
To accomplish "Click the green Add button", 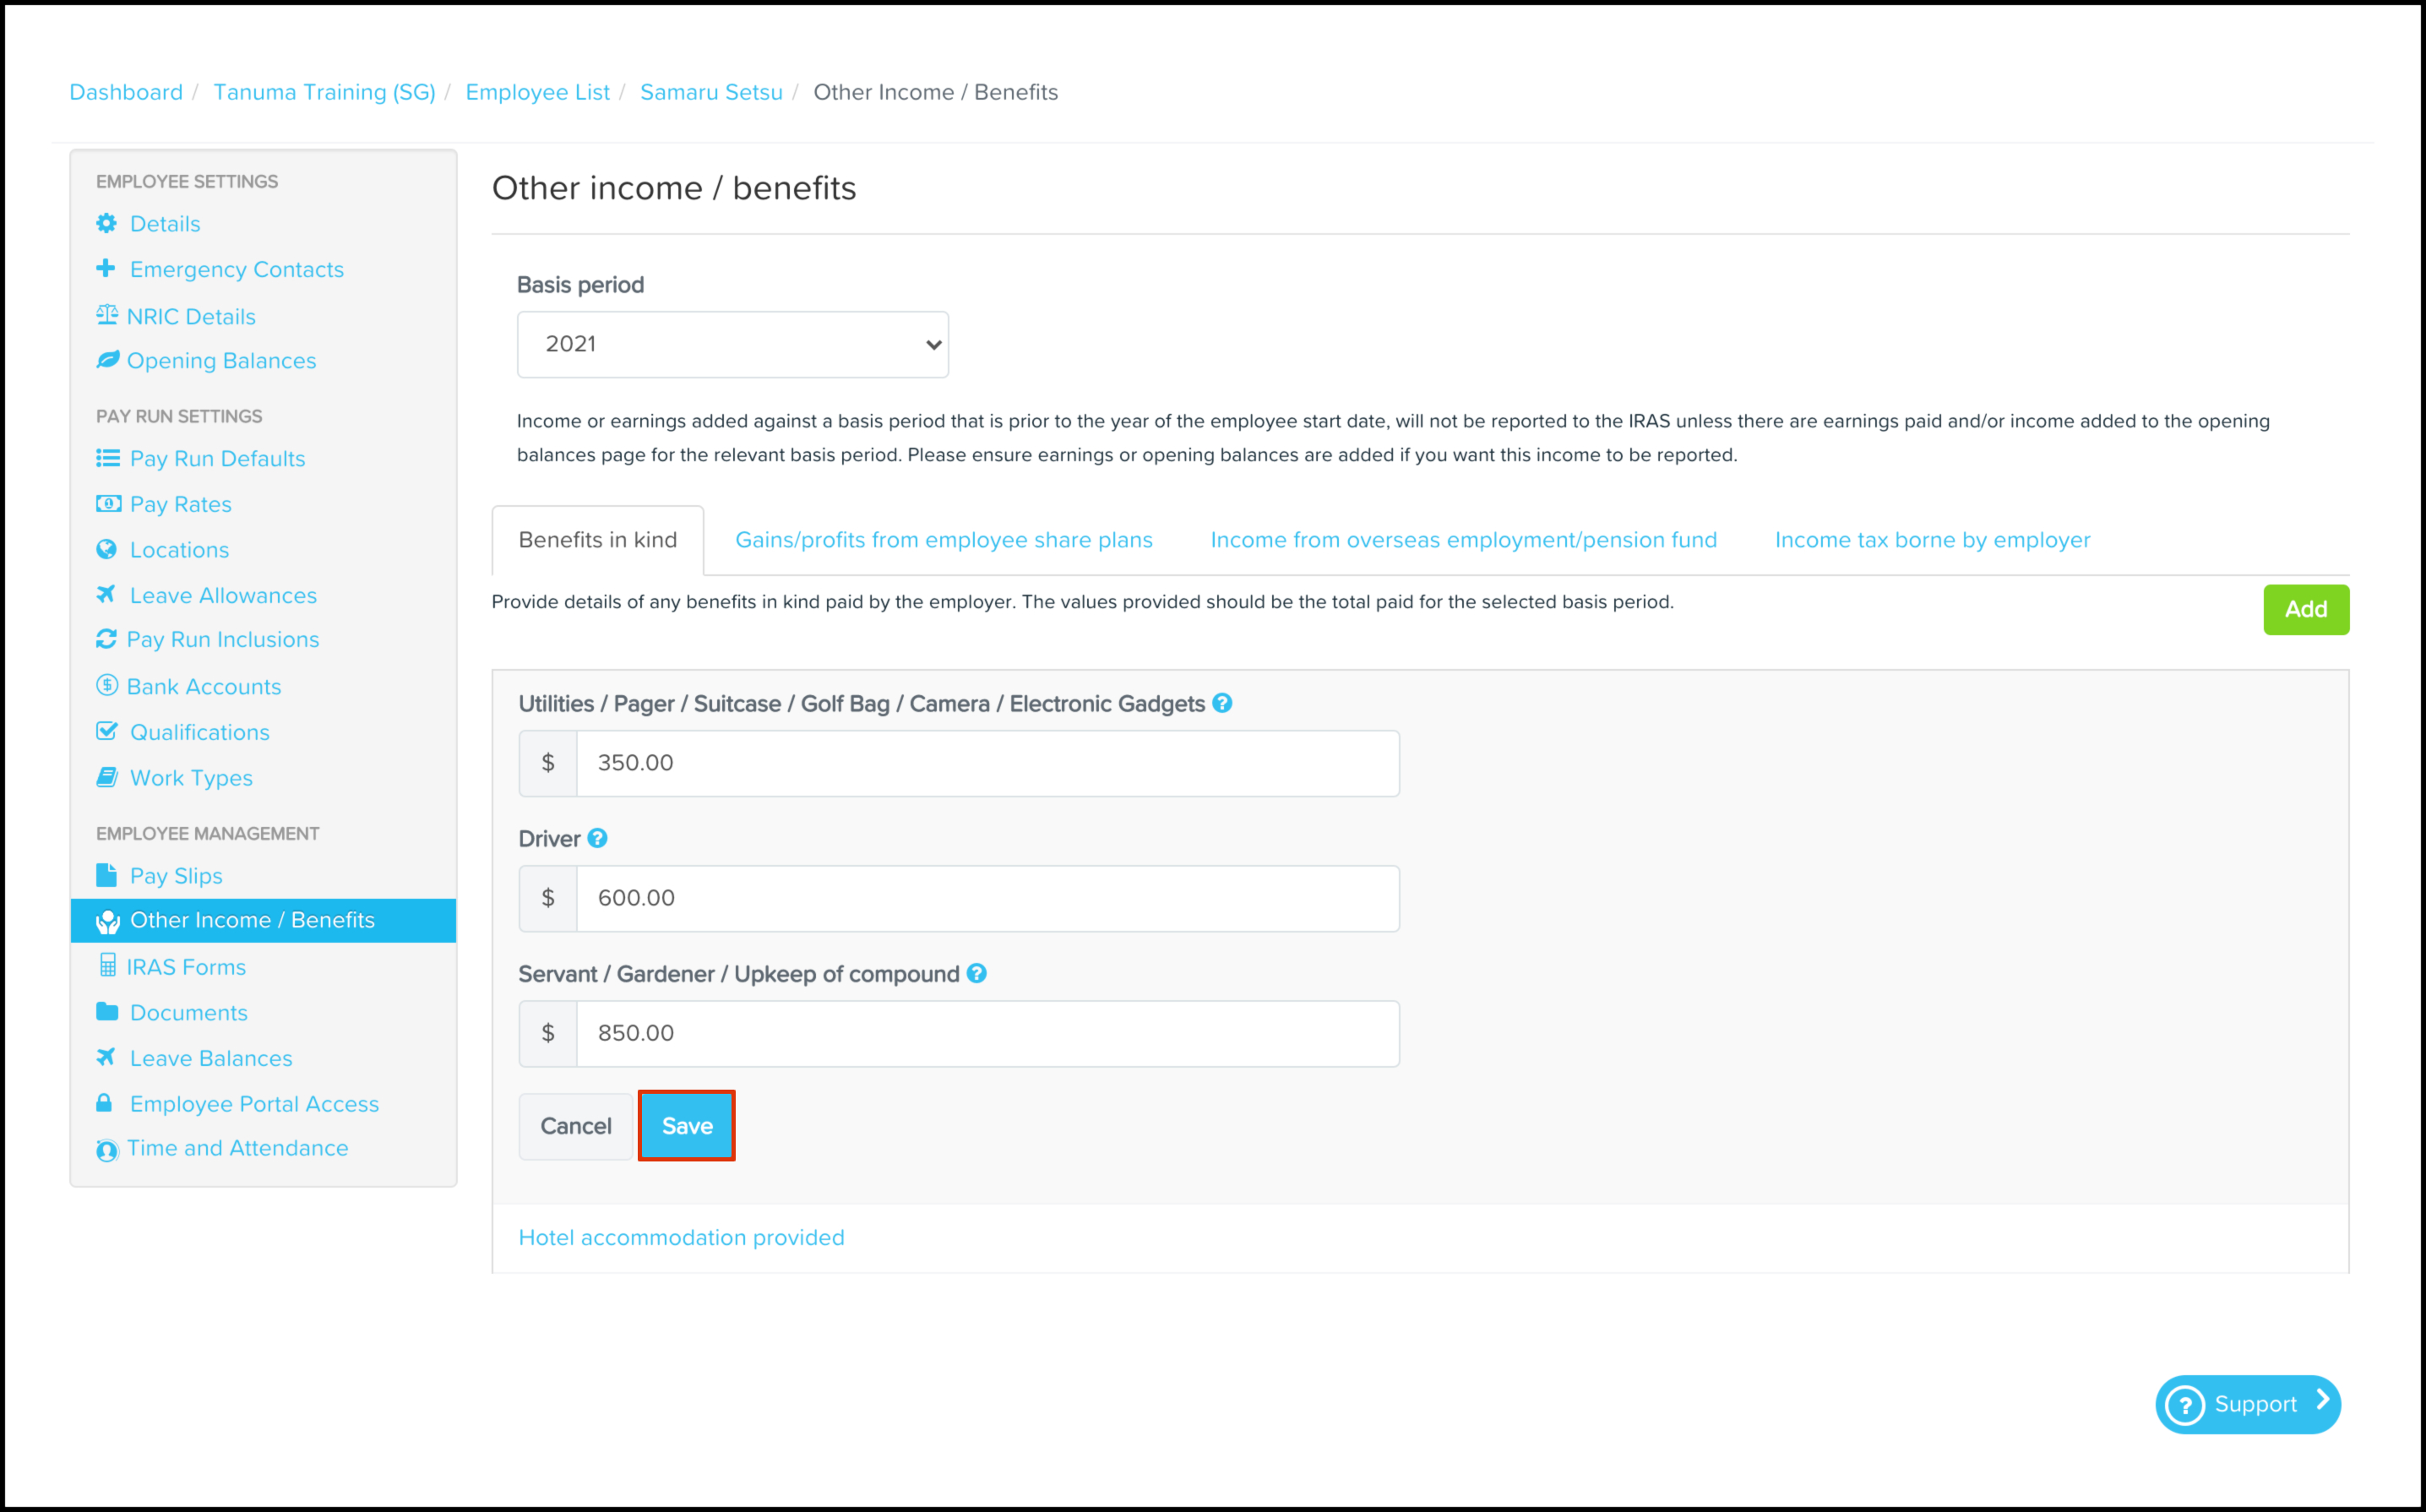I will pyautogui.click(x=2305, y=609).
